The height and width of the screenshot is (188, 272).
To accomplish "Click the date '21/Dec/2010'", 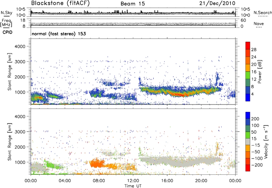I will point(217,3).
